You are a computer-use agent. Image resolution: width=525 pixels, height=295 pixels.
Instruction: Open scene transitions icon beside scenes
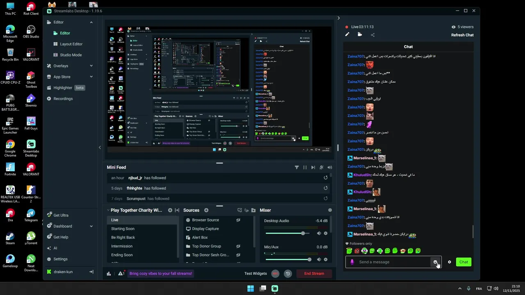177,210
